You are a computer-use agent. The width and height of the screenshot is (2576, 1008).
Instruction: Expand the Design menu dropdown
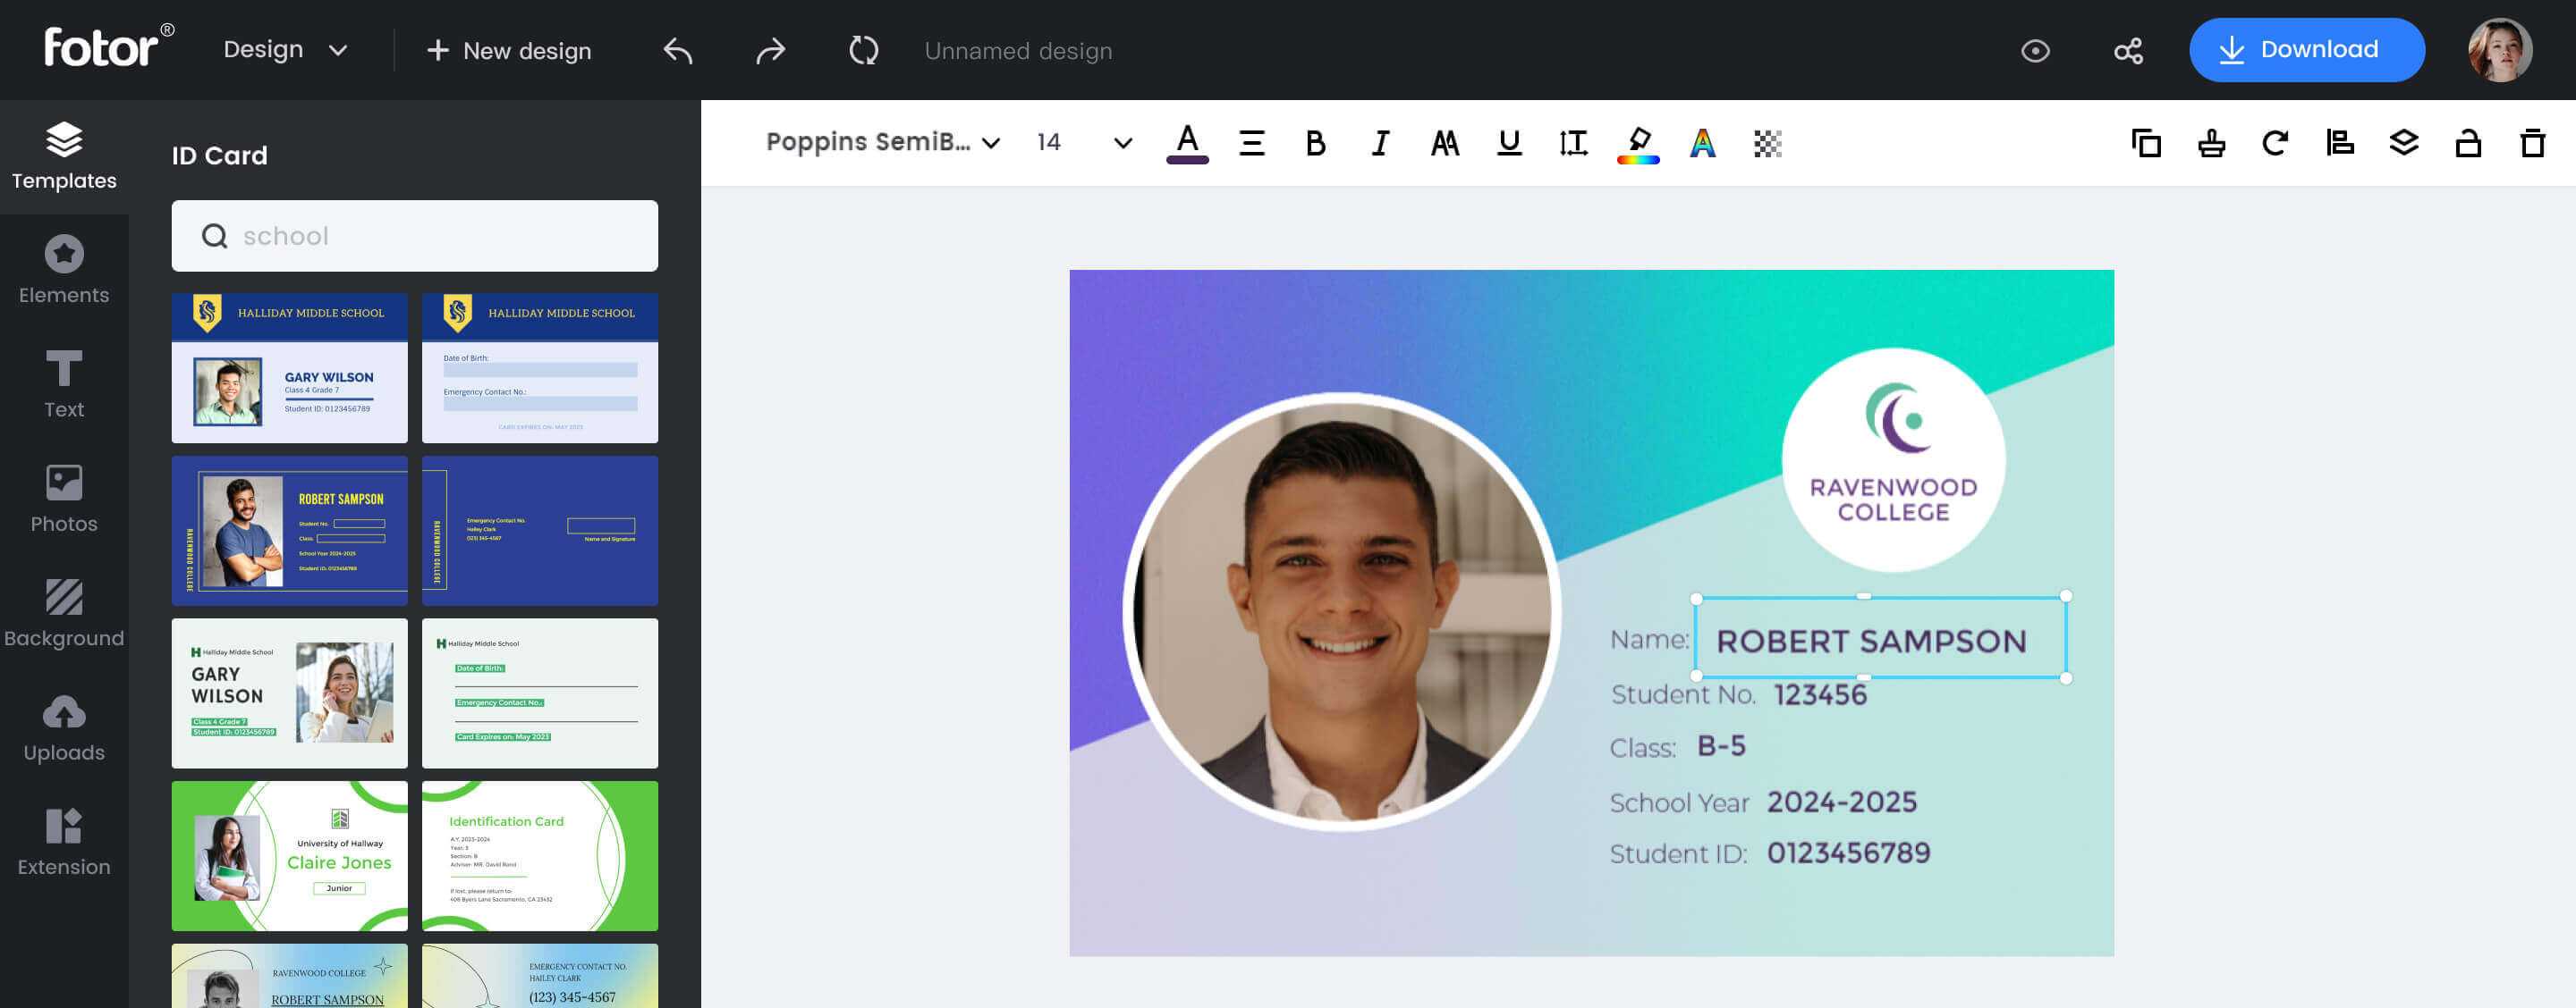coord(285,50)
